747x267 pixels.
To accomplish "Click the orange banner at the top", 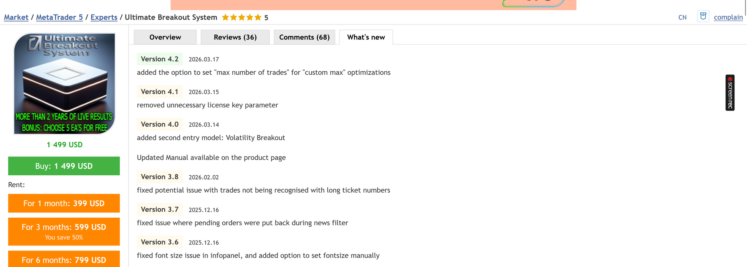I will point(373,5).
